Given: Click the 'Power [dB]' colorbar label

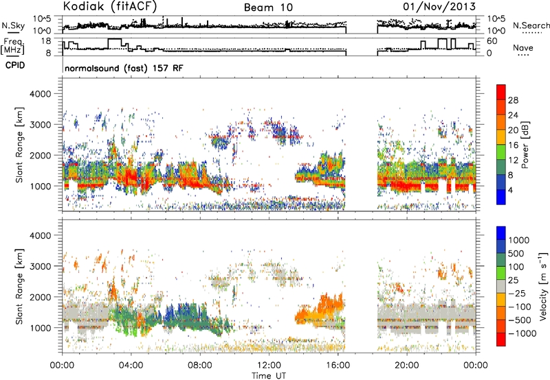Looking at the screenshot, I should [x=525, y=145].
